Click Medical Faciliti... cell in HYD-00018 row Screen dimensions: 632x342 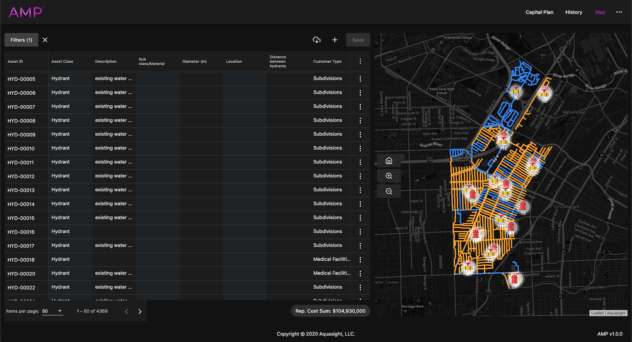click(x=332, y=259)
